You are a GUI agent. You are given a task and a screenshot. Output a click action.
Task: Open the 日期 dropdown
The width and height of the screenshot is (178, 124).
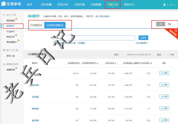(117, 55)
